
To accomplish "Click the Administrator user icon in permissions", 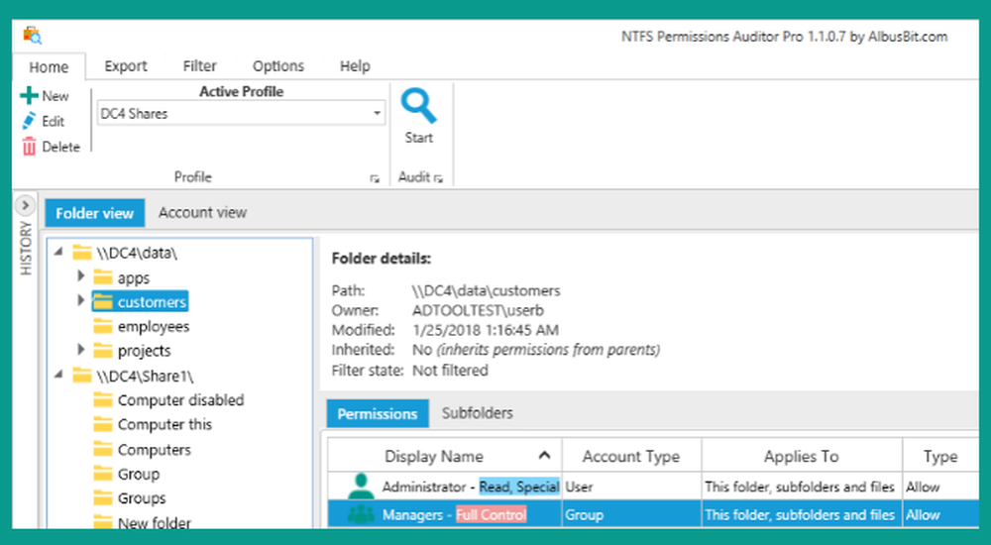I will point(362,487).
